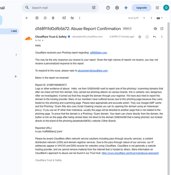
Task: Delete this email with trash icon
Action: coord(53,18)
